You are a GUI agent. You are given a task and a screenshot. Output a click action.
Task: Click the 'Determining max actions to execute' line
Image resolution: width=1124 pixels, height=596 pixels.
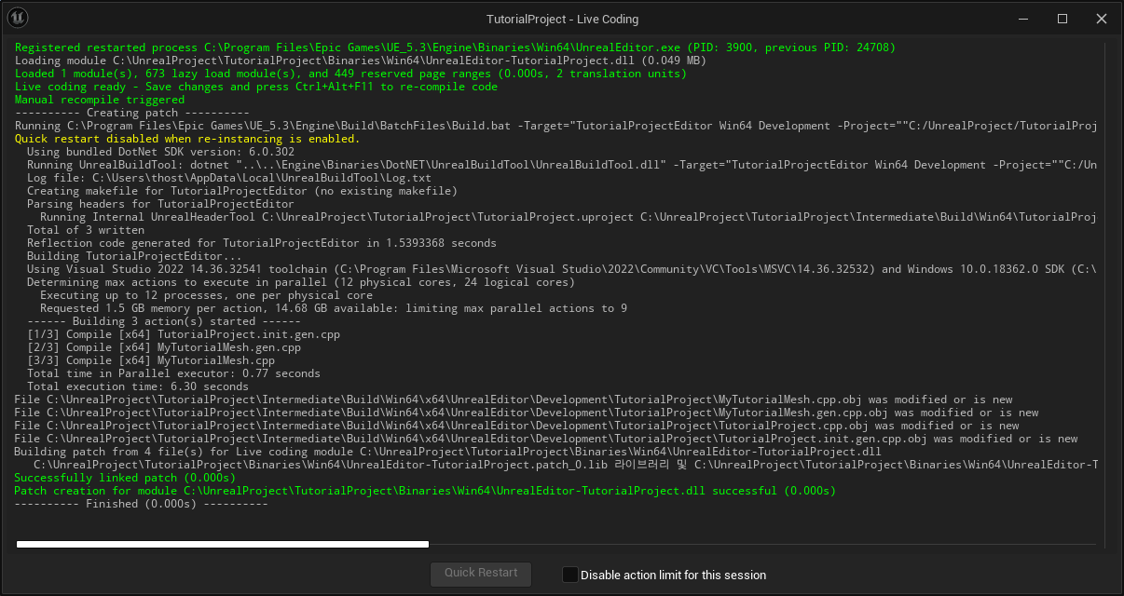click(301, 282)
